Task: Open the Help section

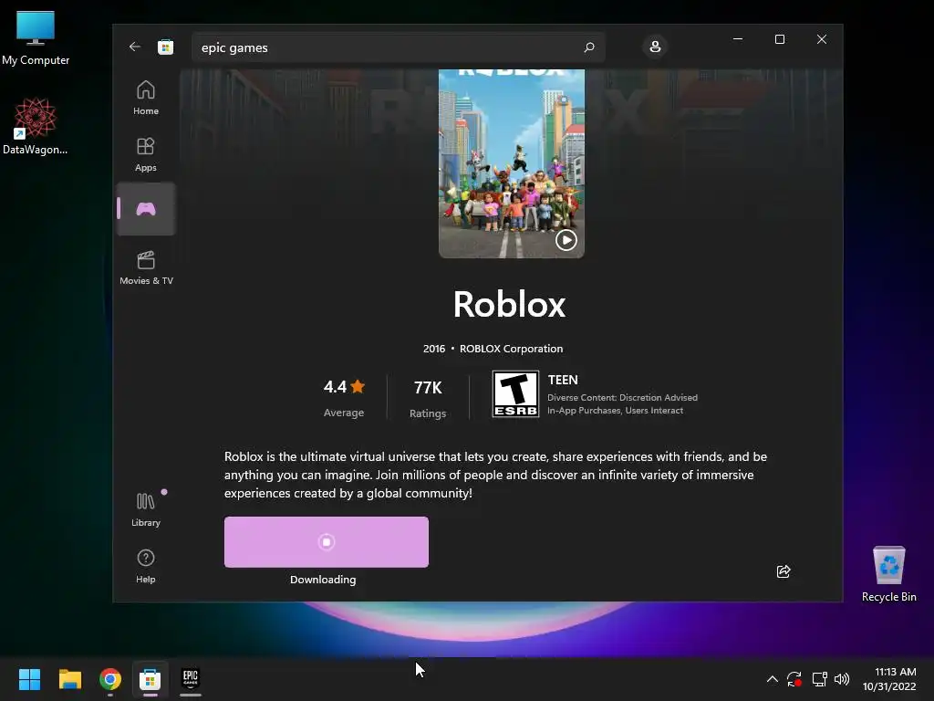Action: tap(146, 566)
